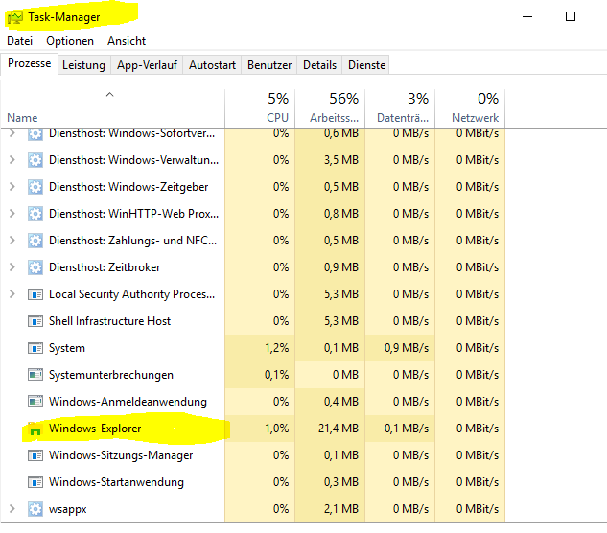Select the Windows-Explorer process row
The height and width of the screenshot is (533, 607).
(253, 429)
